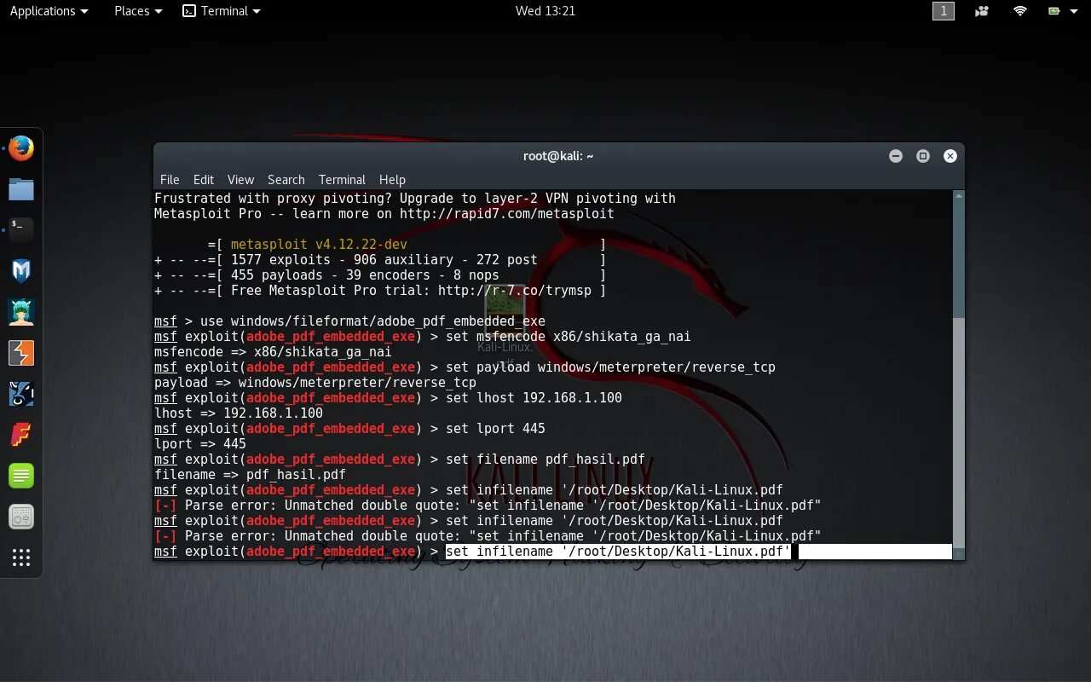Click the highlighted set infilename command line
Image resolution: width=1091 pixels, height=682 pixels.
(618, 552)
